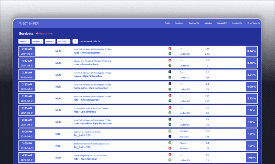
Task: Open the Markets filter dropdown
Action: point(37,41)
